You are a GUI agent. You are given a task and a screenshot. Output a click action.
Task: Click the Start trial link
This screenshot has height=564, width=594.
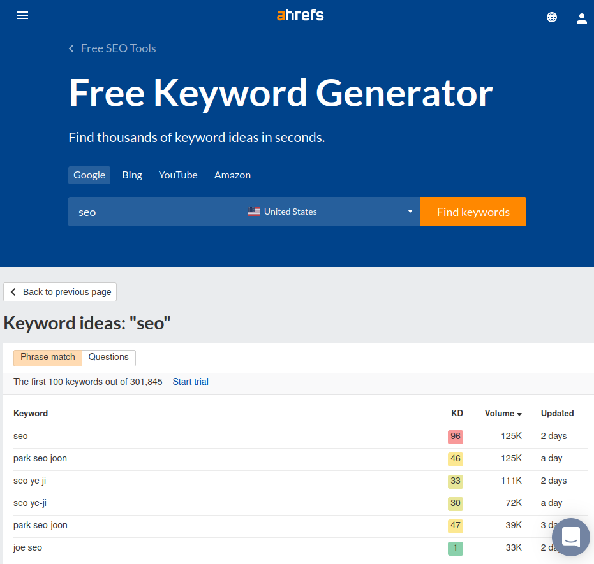pos(191,382)
